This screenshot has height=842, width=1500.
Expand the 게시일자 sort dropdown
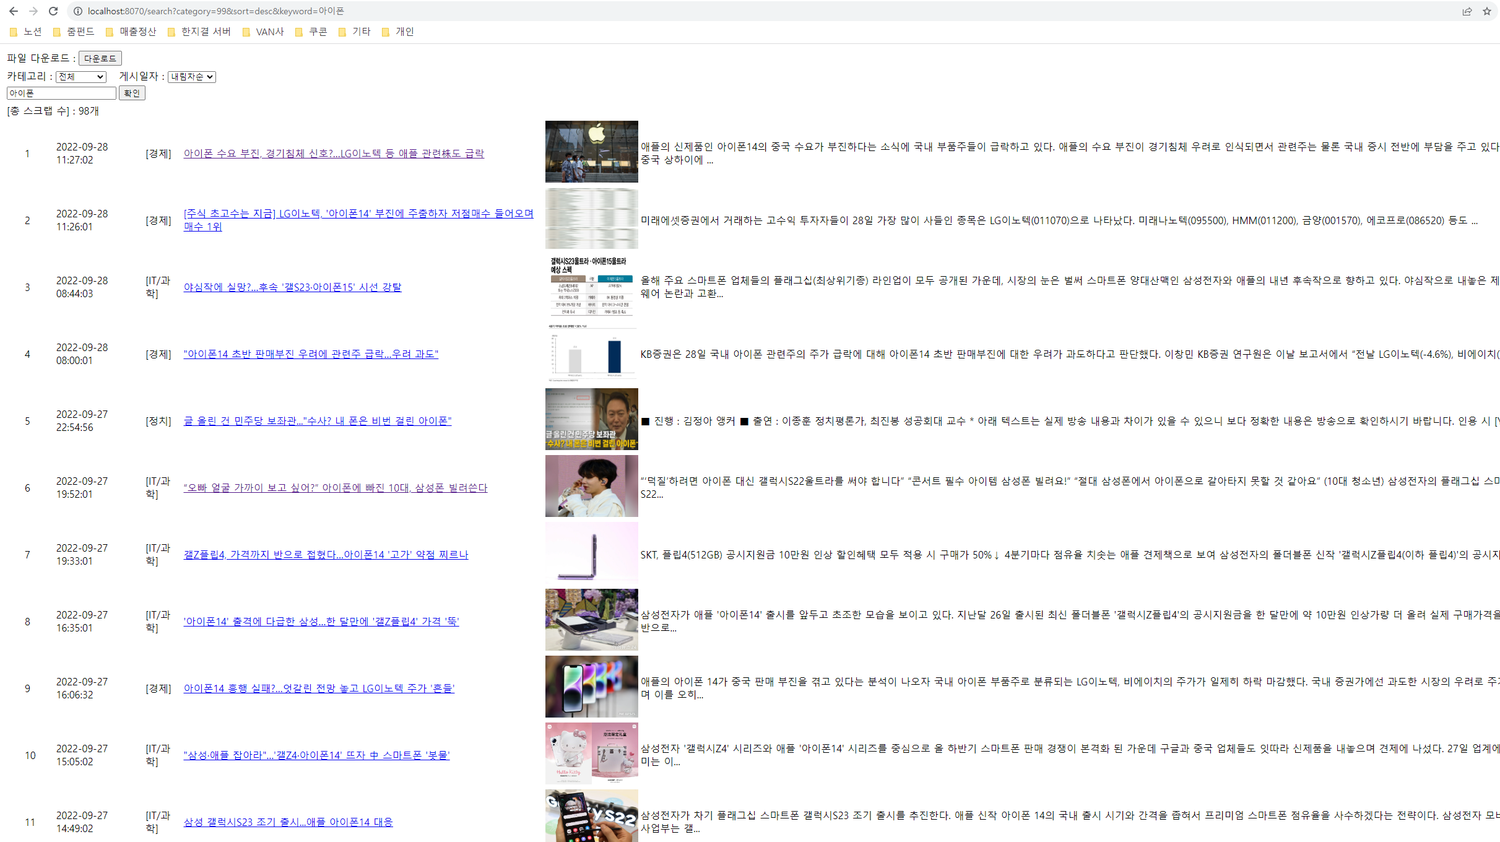(x=192, y=77)
